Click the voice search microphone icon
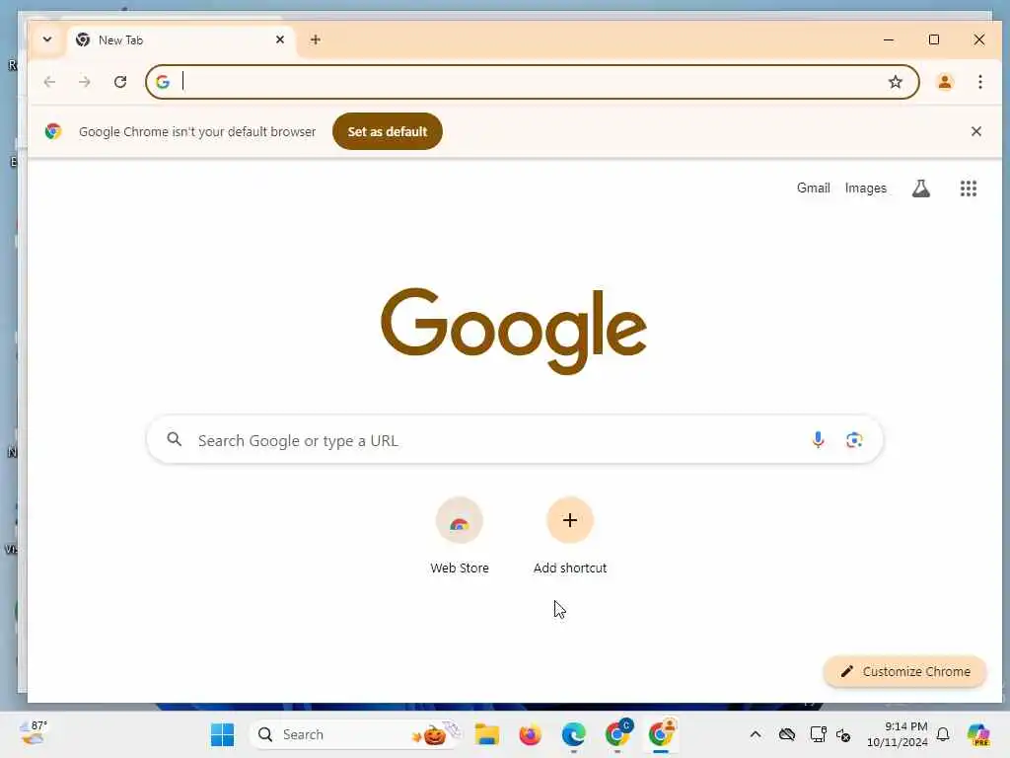The image size is (1010, 758). 818,440
